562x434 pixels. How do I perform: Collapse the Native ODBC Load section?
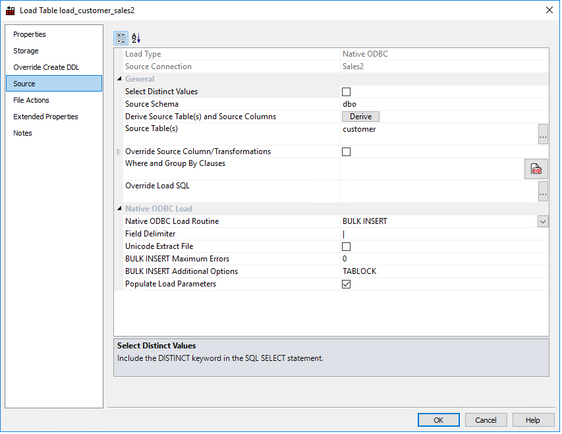(x=119, y=209)
